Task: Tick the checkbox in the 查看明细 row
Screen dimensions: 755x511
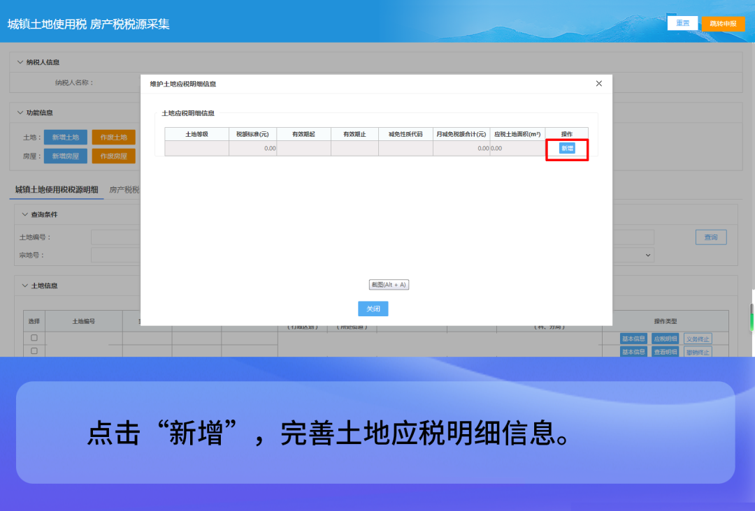Action: (34, 351)
